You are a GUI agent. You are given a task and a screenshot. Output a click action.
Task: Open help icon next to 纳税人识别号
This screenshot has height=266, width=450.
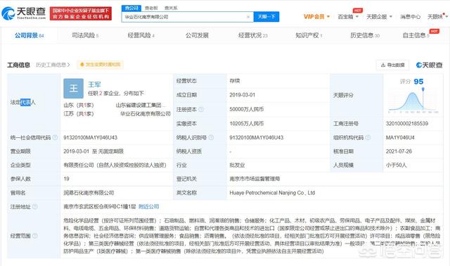(x=211, y=138)
